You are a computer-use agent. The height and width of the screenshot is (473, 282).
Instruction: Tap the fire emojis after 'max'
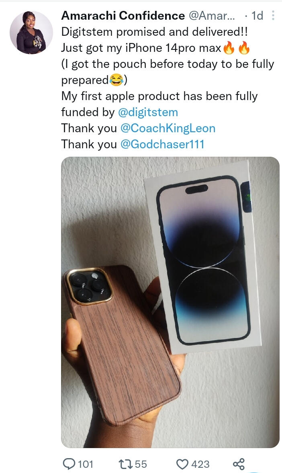tap(237, 48)
